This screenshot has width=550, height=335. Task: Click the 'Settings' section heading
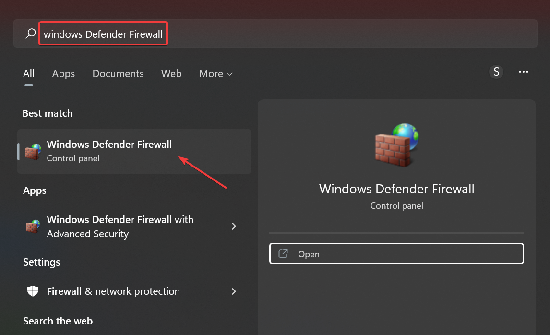click(41, 262)
